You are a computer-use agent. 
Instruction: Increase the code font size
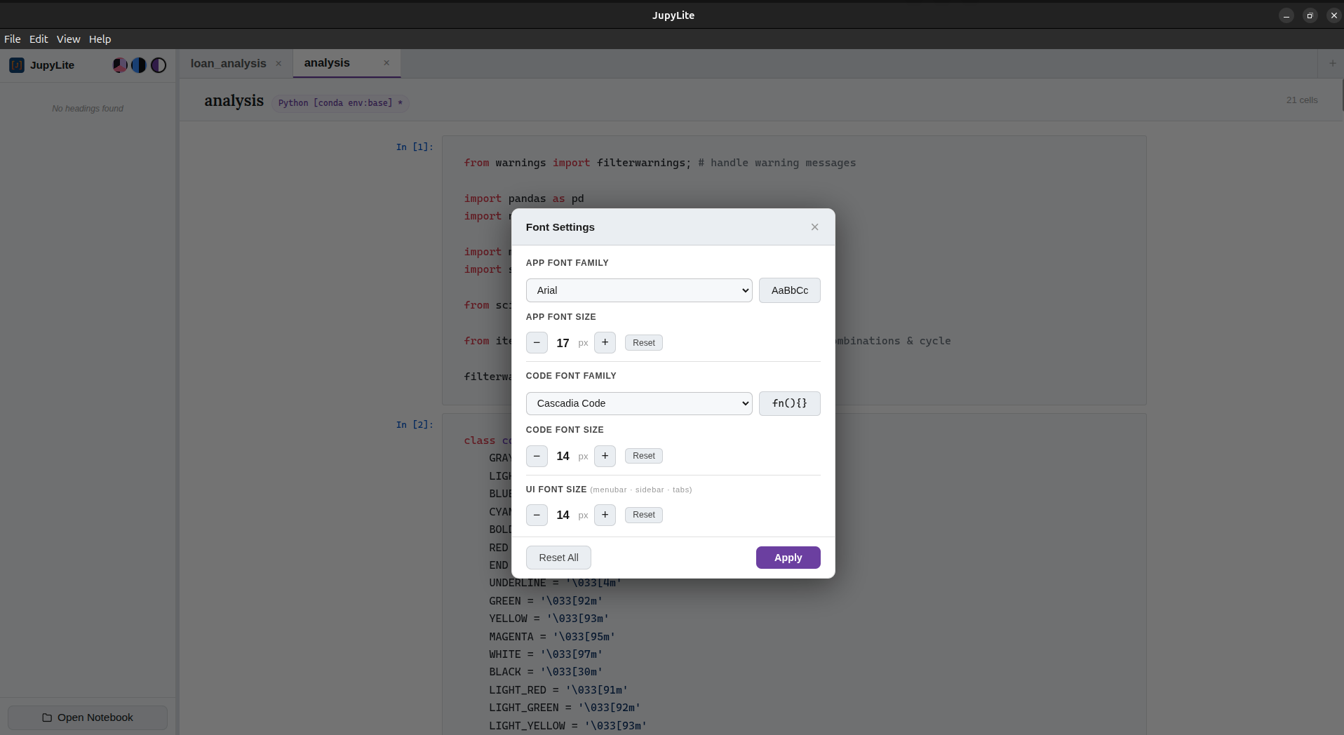pyautogui.click(x=605, y=456)
